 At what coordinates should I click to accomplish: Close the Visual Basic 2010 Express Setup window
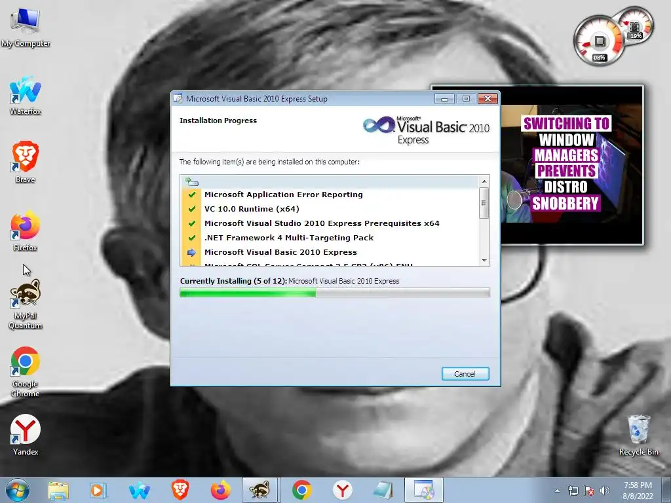point(488,99)
